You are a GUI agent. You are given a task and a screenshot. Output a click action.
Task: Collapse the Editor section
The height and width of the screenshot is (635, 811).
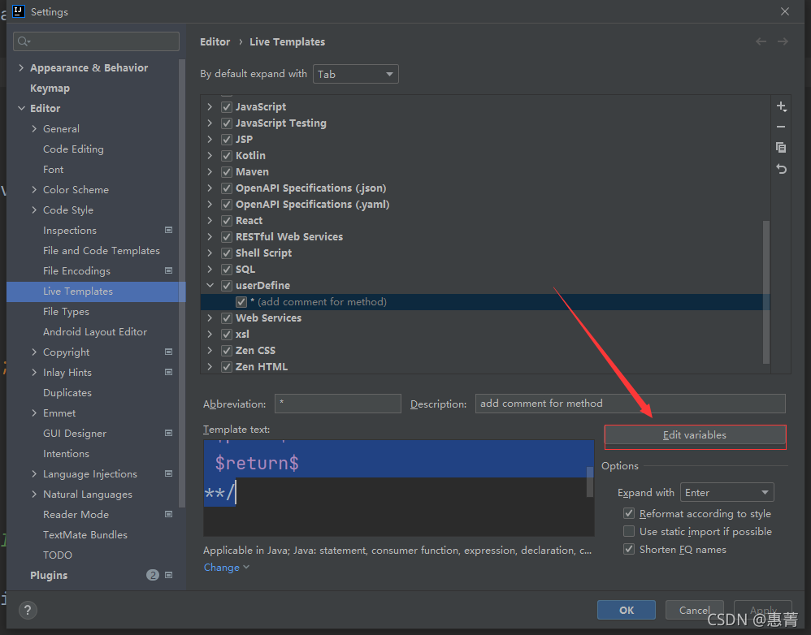click(x=21, y=109)
